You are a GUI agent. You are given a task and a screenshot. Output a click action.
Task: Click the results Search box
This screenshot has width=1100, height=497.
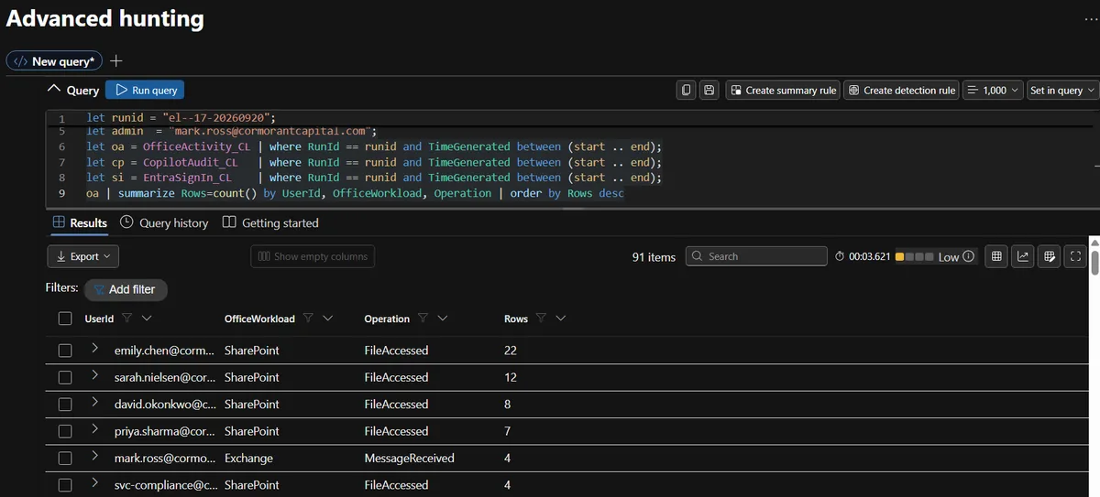click(755, 256)
